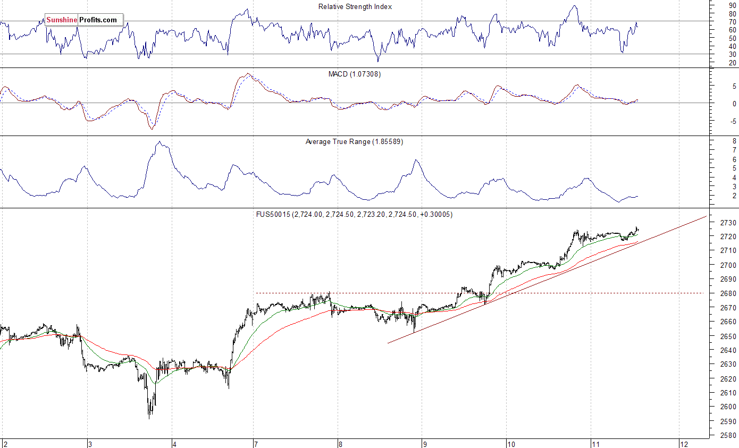Click the RSI 70 level label
739x448 pixels.
(733, 22)
